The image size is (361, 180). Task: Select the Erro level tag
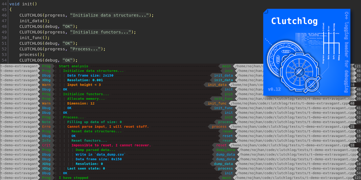[x=46, y=127]
